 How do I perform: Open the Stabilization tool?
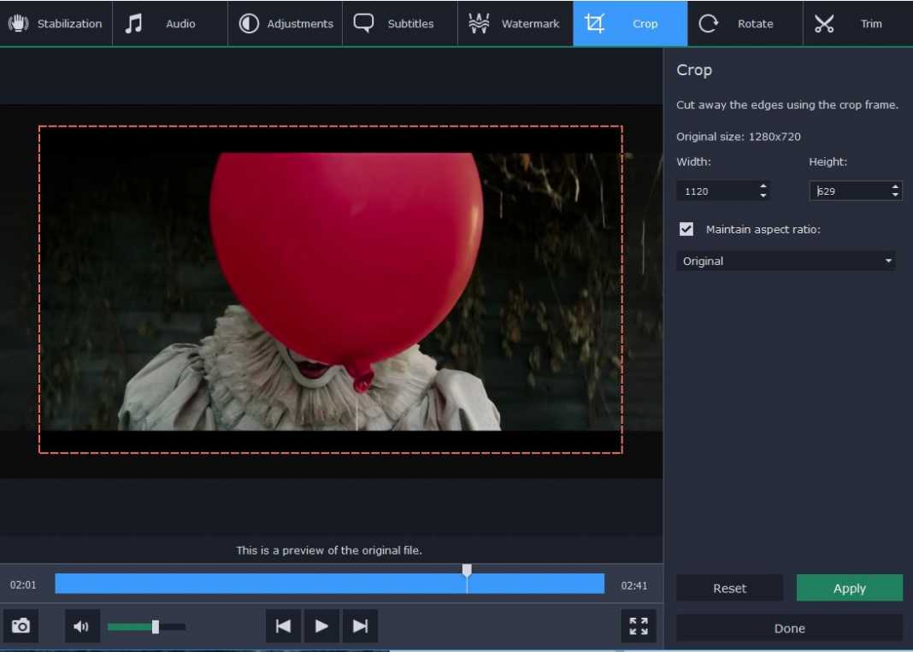tap(57, 23)
